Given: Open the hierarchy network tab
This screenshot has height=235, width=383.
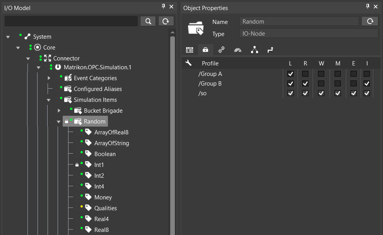Looking at the screenshot, I should 255,50.
